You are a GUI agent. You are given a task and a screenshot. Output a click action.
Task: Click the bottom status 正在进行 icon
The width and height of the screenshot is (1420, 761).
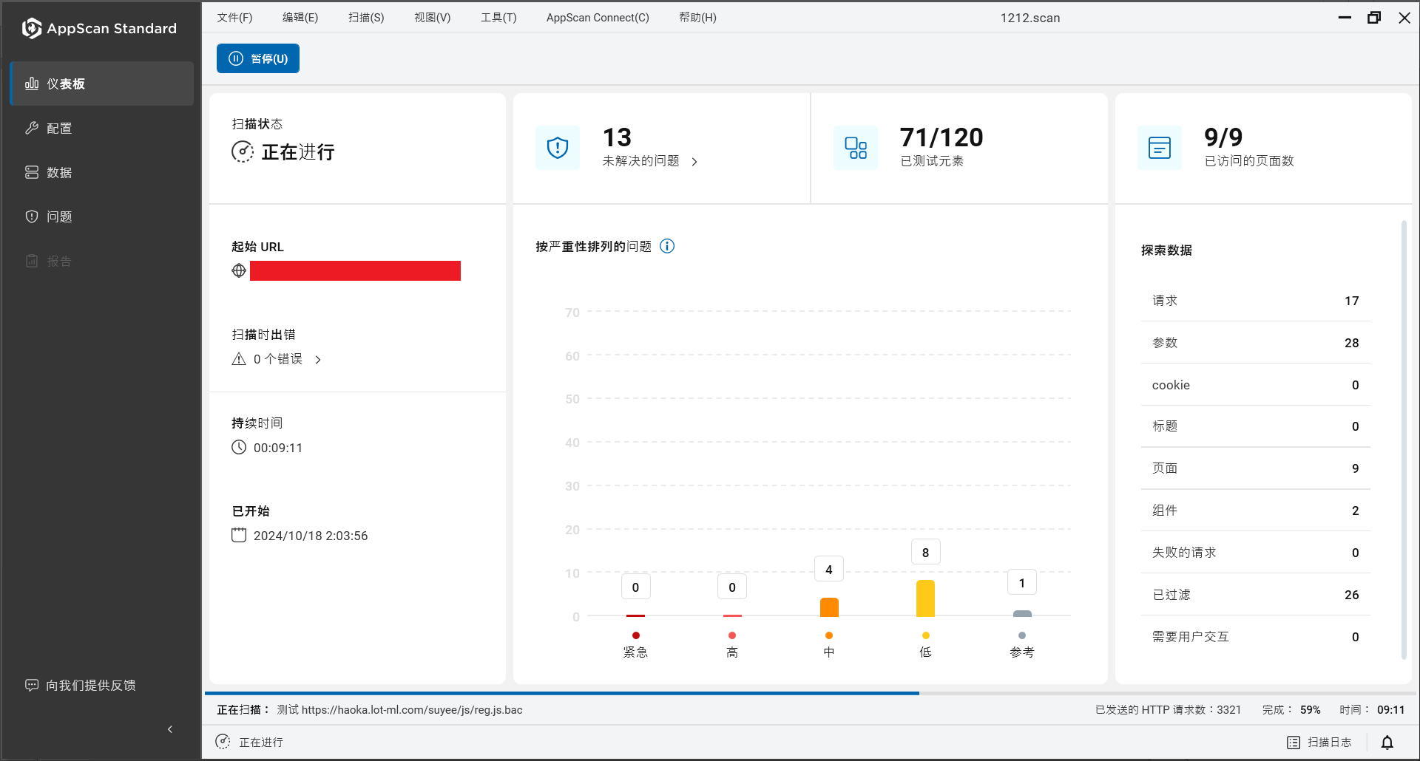click(223, 742)
